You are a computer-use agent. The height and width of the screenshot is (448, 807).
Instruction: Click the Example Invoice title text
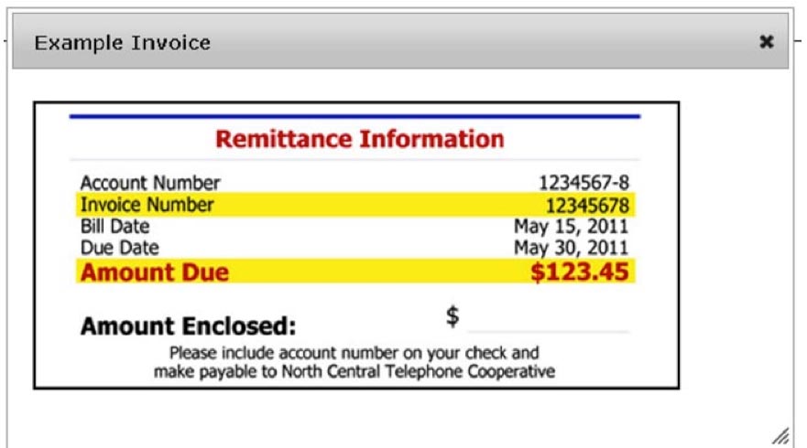coord(123,43)
